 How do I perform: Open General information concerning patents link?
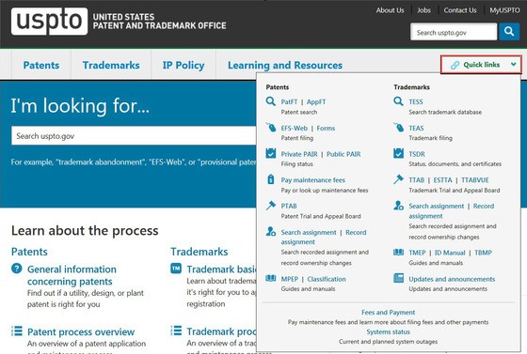click(72, 275)
